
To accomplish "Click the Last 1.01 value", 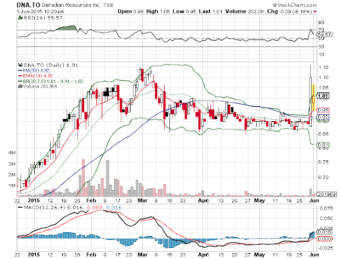I will point(210,11).
